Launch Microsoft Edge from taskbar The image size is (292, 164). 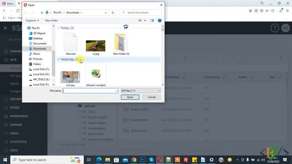tap(99, 160)
